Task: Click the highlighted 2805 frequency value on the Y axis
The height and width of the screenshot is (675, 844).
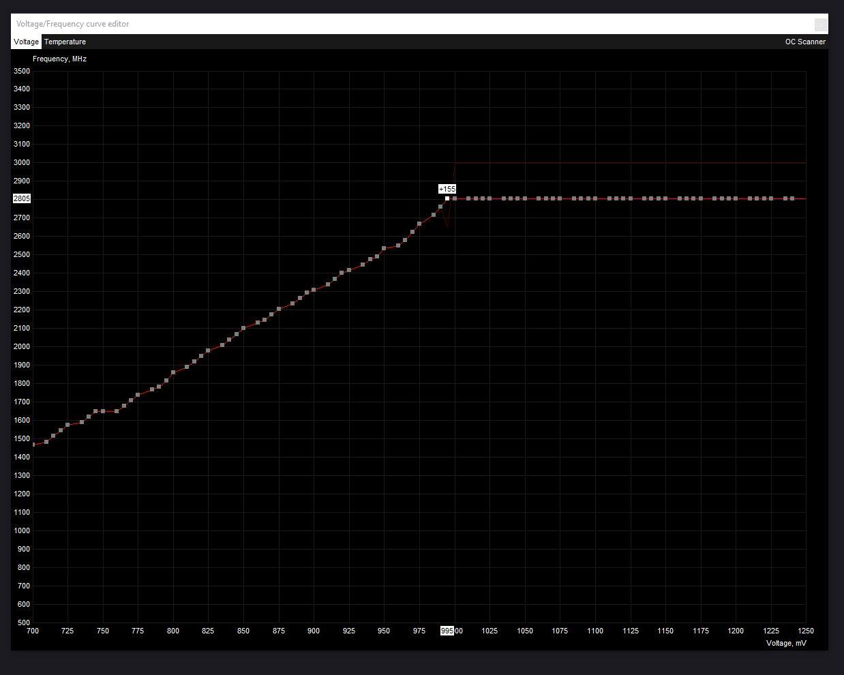Action: click(21, 198)
